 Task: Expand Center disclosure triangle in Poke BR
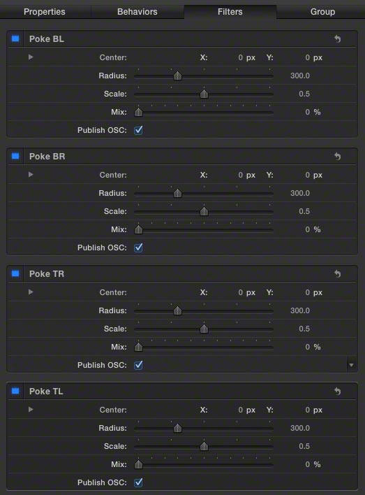[31, 175]
